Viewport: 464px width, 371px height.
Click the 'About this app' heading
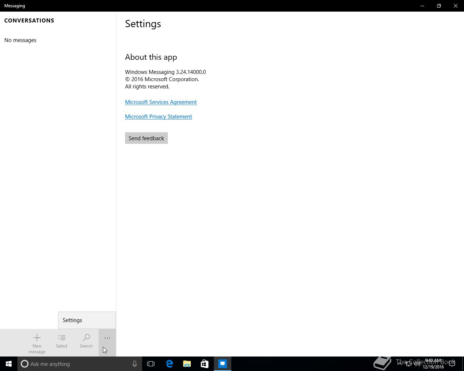coord(151,57)
